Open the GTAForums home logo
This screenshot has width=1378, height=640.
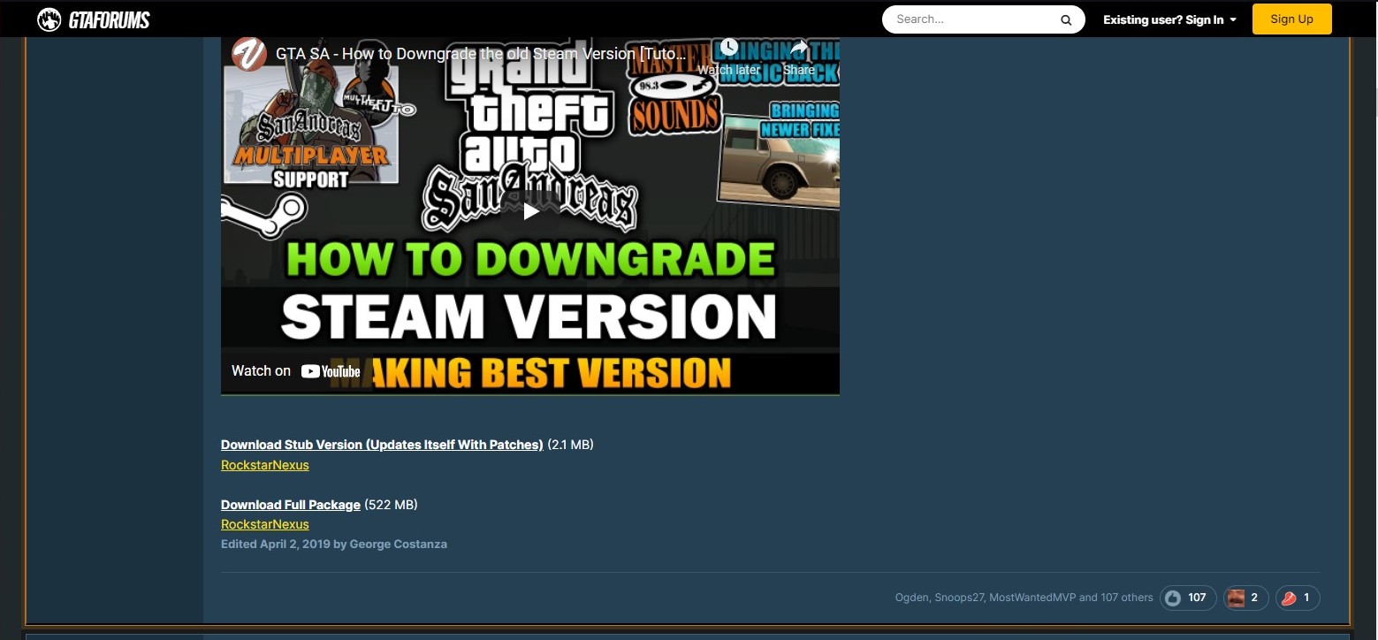click(94, 19)
